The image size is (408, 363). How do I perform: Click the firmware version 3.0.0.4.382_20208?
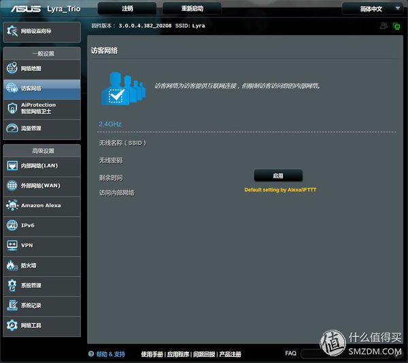pos(145,26)
